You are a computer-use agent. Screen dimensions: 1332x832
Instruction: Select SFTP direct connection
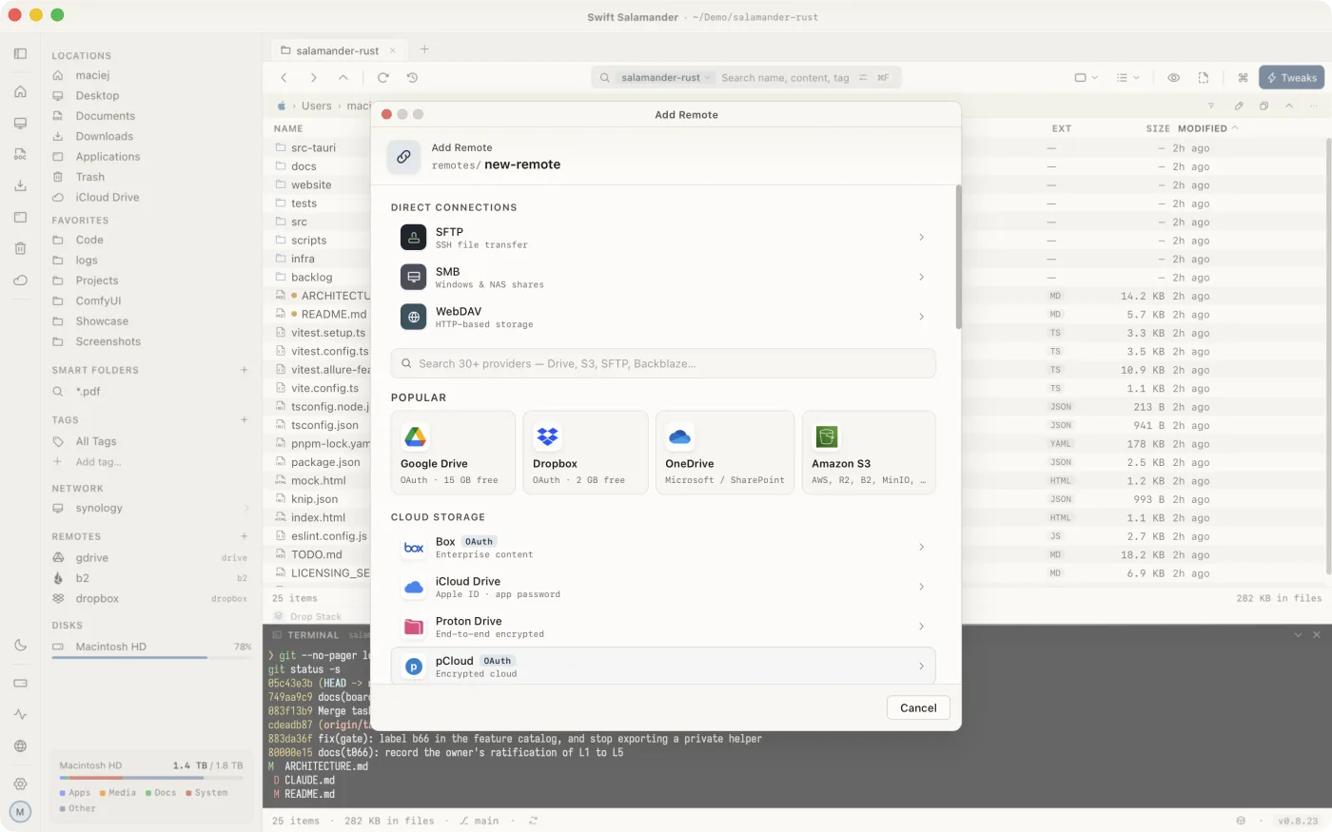pos(663,238)
